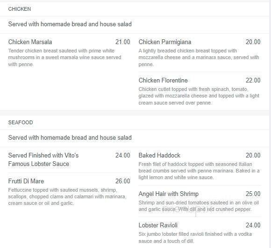This screenshot has width=271, height=248.
Task: Click the 22.00 price of Chicken Florentine
Action: coord(253,81)
